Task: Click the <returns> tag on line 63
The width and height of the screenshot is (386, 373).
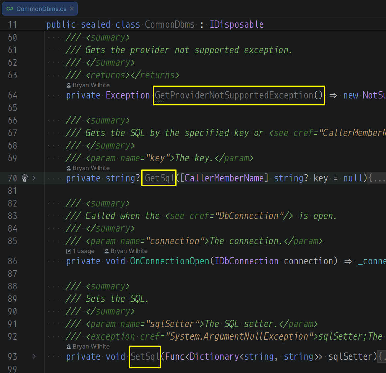Action: tap(108, 75)
